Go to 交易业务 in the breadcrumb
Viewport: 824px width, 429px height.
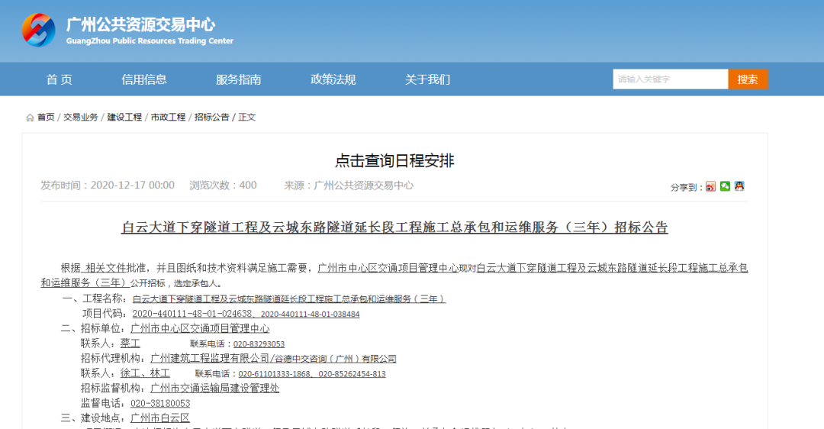[81, 118]
